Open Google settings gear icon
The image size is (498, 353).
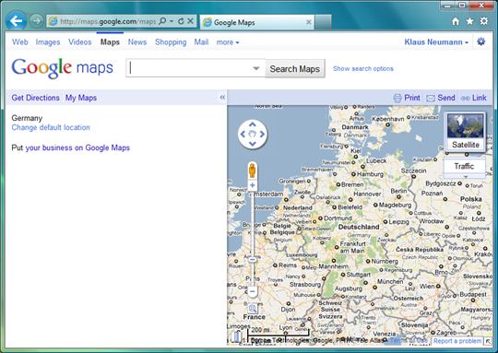[x=480, y=41]
